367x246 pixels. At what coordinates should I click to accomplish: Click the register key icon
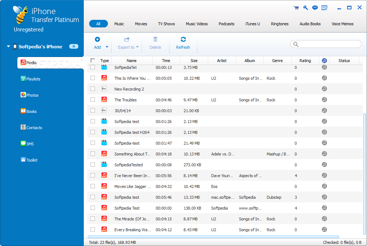(305, 8)
